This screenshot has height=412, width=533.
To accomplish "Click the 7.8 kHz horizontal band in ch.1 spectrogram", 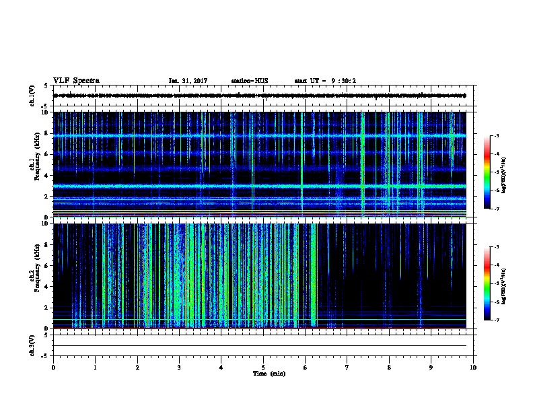I will [x=260, y=135].
